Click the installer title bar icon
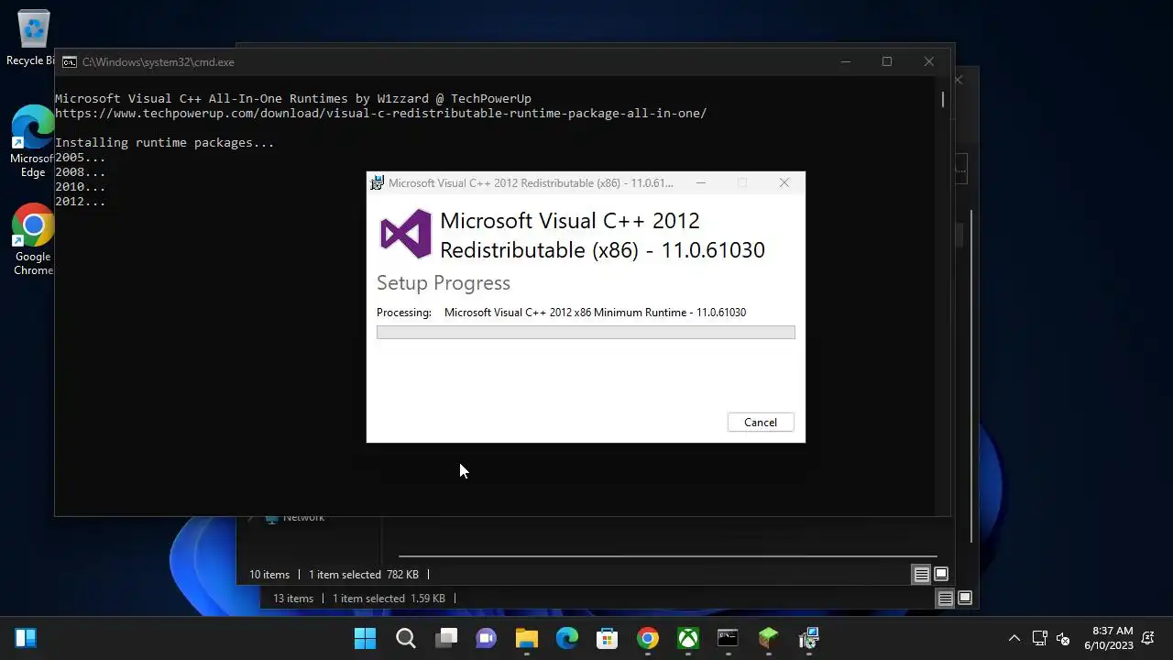 point(377,183)
